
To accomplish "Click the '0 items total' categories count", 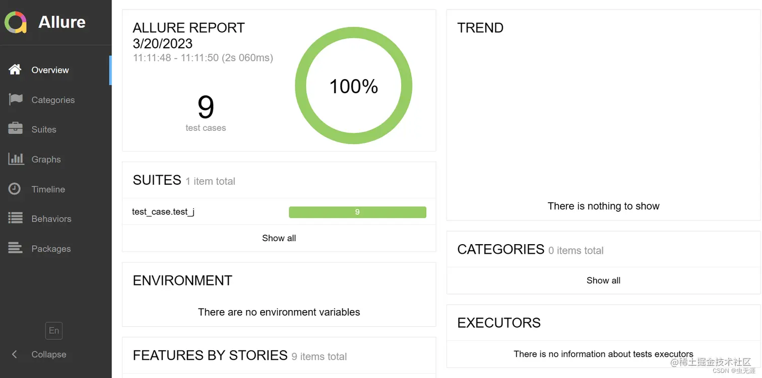I will pos(576,251).
